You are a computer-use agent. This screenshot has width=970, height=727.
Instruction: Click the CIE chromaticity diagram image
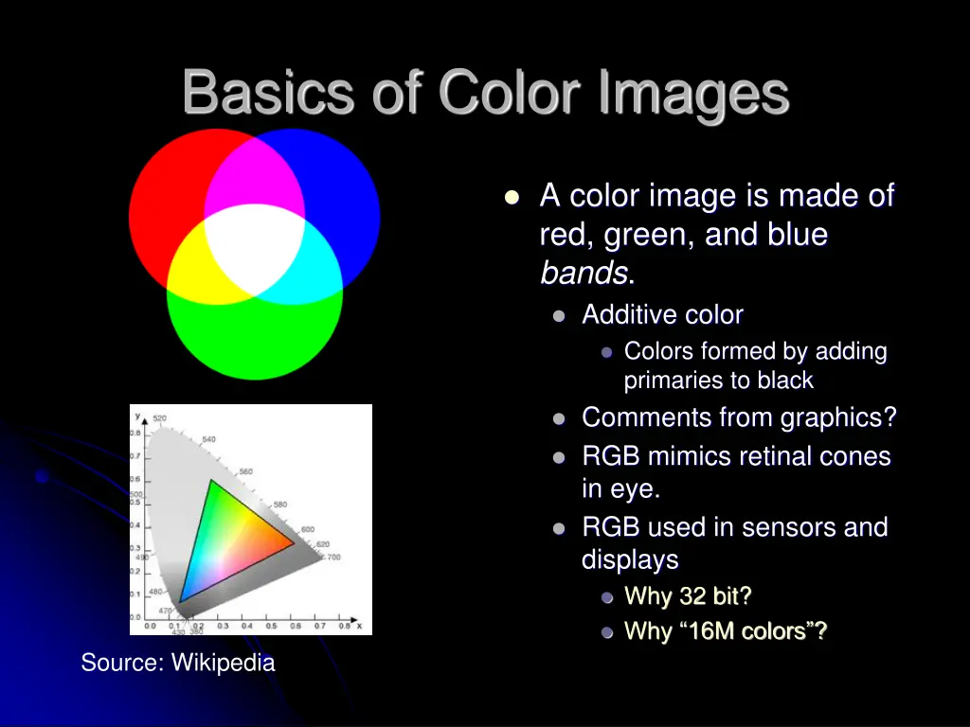[250, 520]
